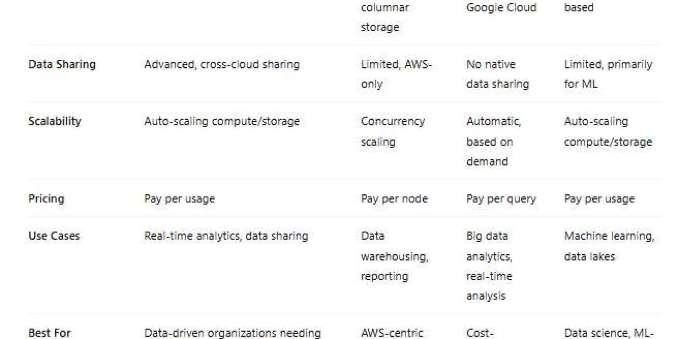Select "Limited, primarily for ML" cell
The image size is (678, 339).
click(x=608, y=74)
